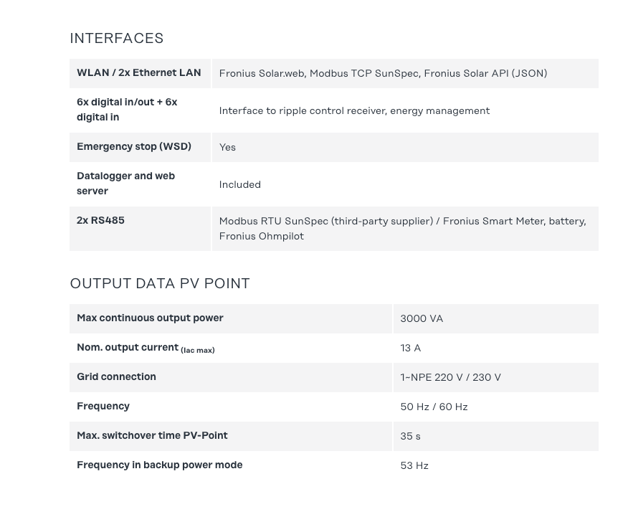Click the Grid connection row label
The image size is (633, 522).
(x=116, y=376)
